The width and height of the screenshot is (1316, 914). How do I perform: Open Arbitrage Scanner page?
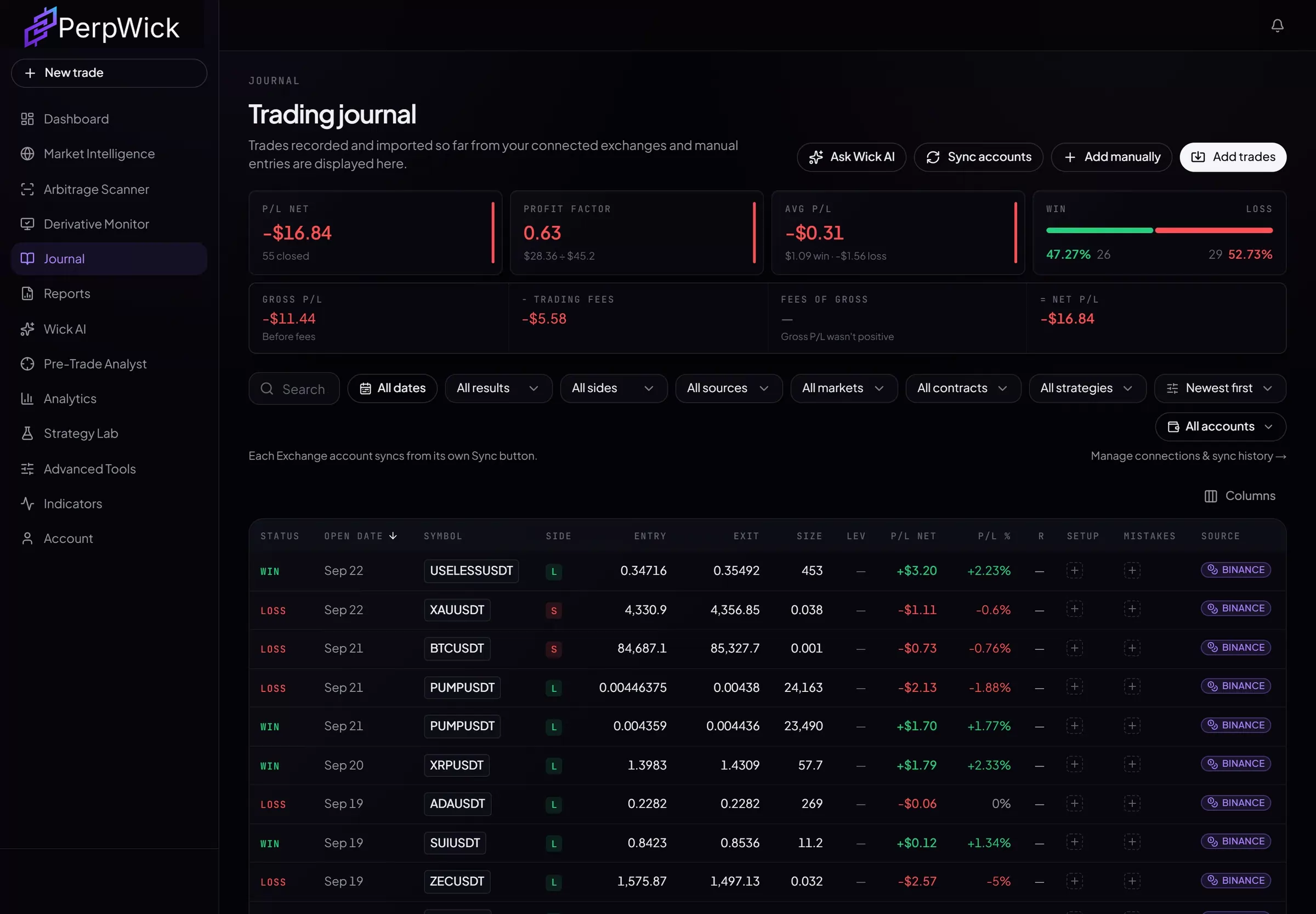[x=109, y=190]
